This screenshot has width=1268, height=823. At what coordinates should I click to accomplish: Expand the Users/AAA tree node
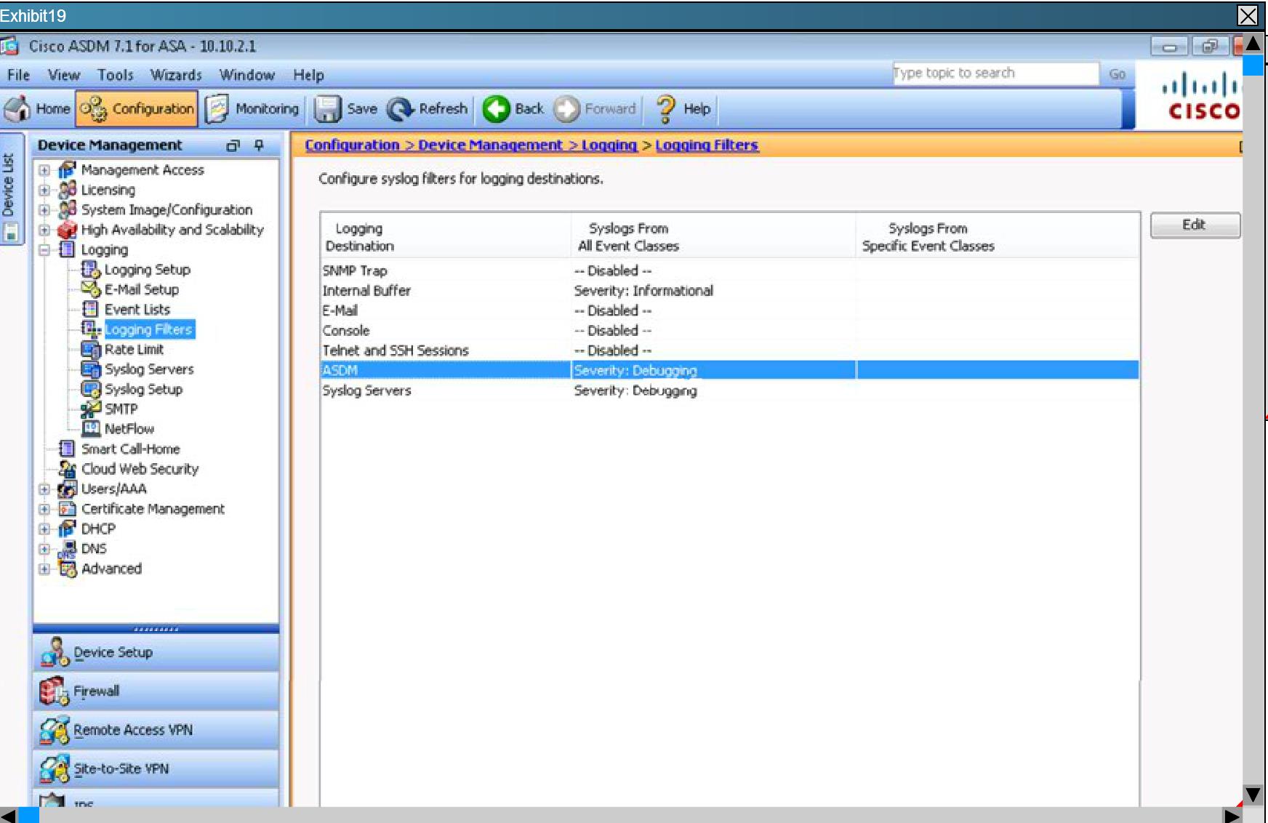[x=44, y=489]
